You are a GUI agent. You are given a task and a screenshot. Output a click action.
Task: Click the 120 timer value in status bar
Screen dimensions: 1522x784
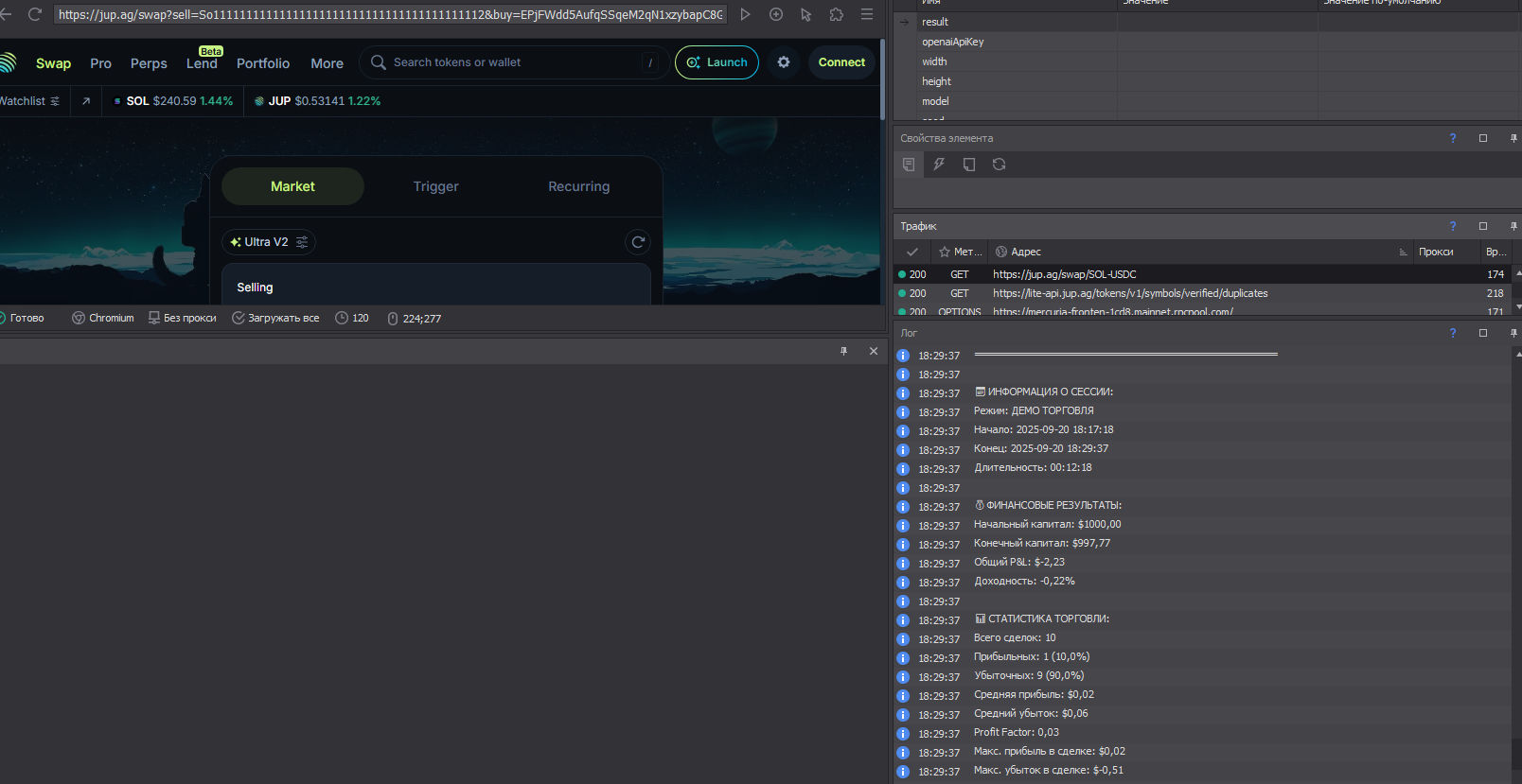coord(352,318)
